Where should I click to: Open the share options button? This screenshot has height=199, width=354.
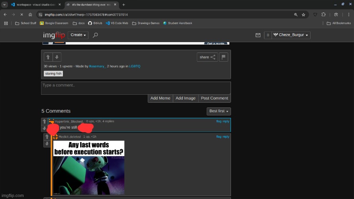[207, 57]
